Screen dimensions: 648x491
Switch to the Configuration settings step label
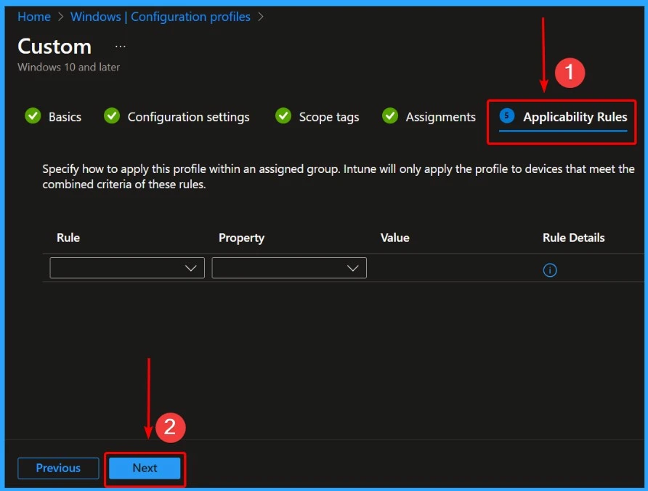point(188,117)
